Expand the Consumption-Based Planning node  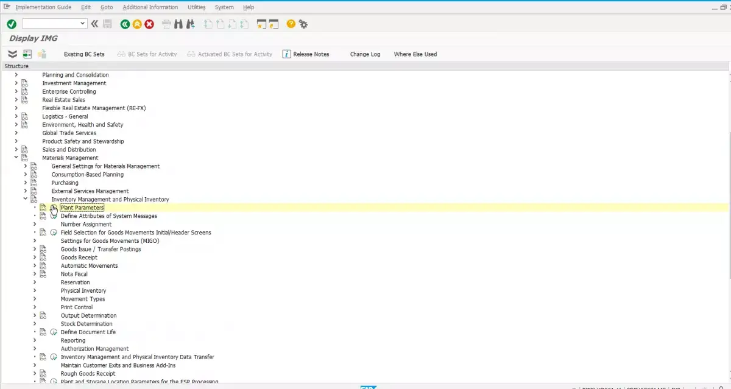click(x=26, y=175)
